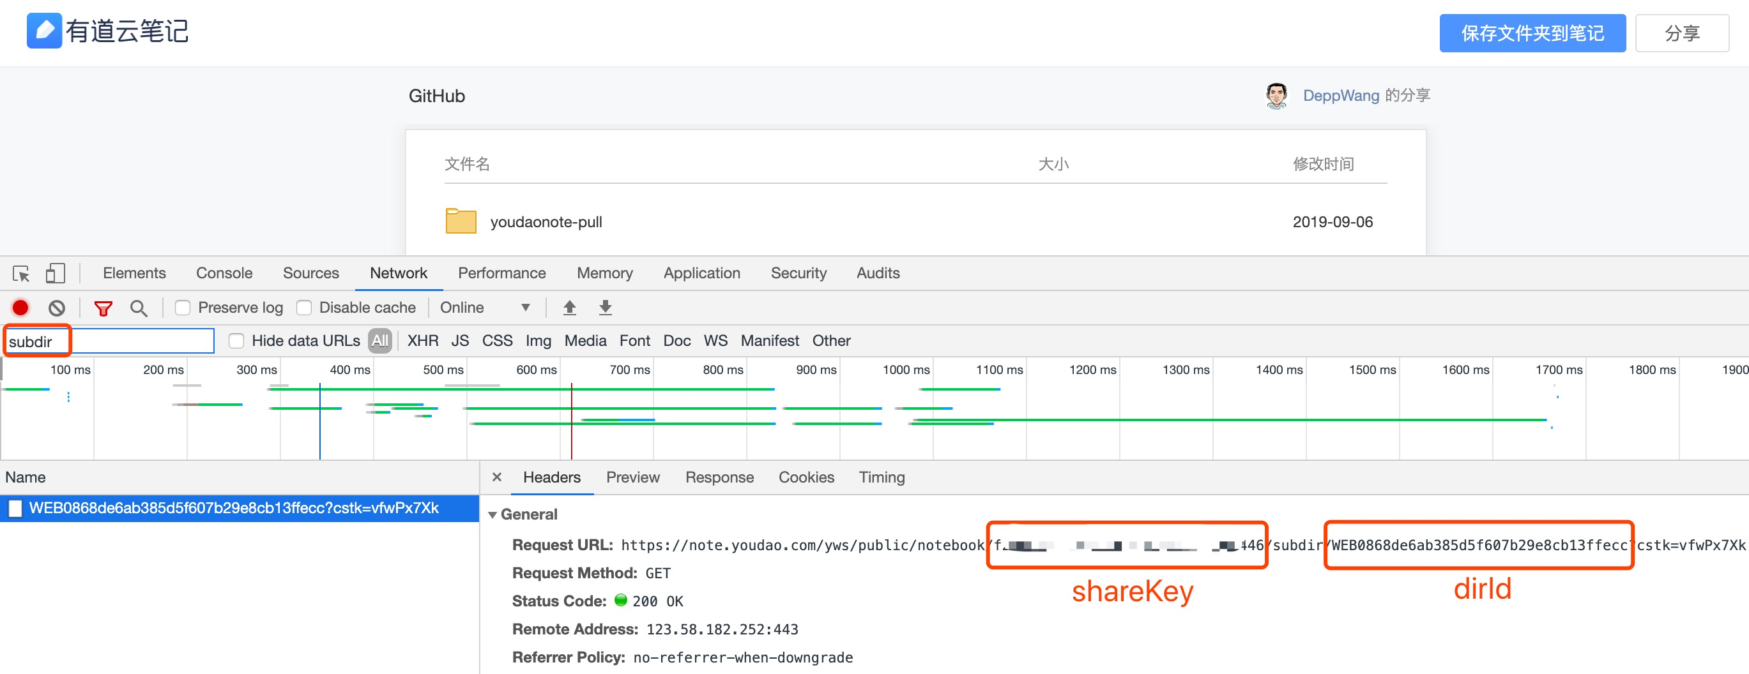Image resolution: width=1749 pixels, height=674 pixels.
Task: Click the blue save-folder-to-notes button
Action: click(1532, 33)
